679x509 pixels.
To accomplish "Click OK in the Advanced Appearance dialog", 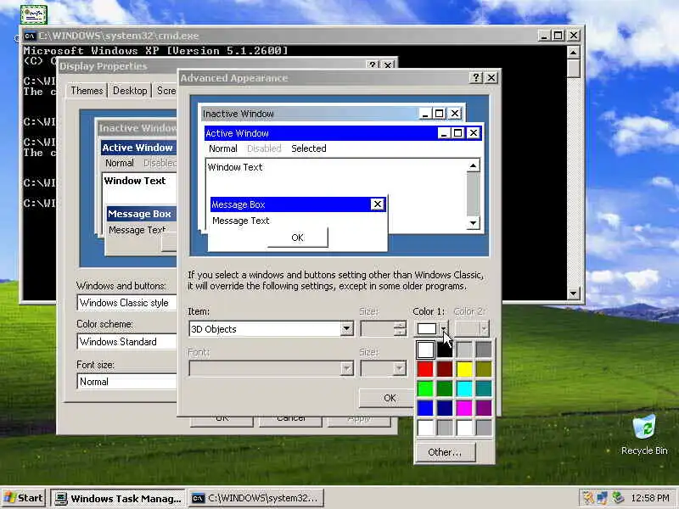I will [387, 398].
